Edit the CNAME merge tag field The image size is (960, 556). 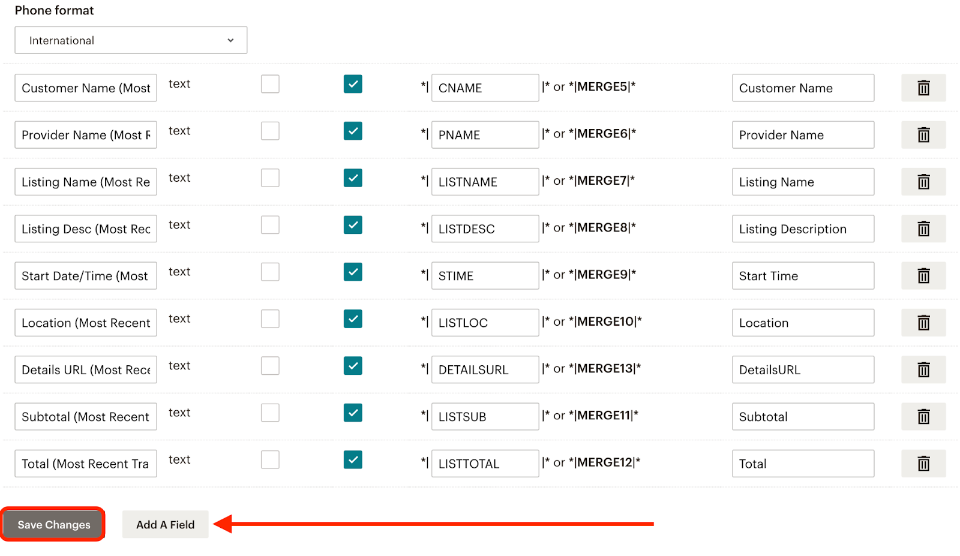point(485,88)
